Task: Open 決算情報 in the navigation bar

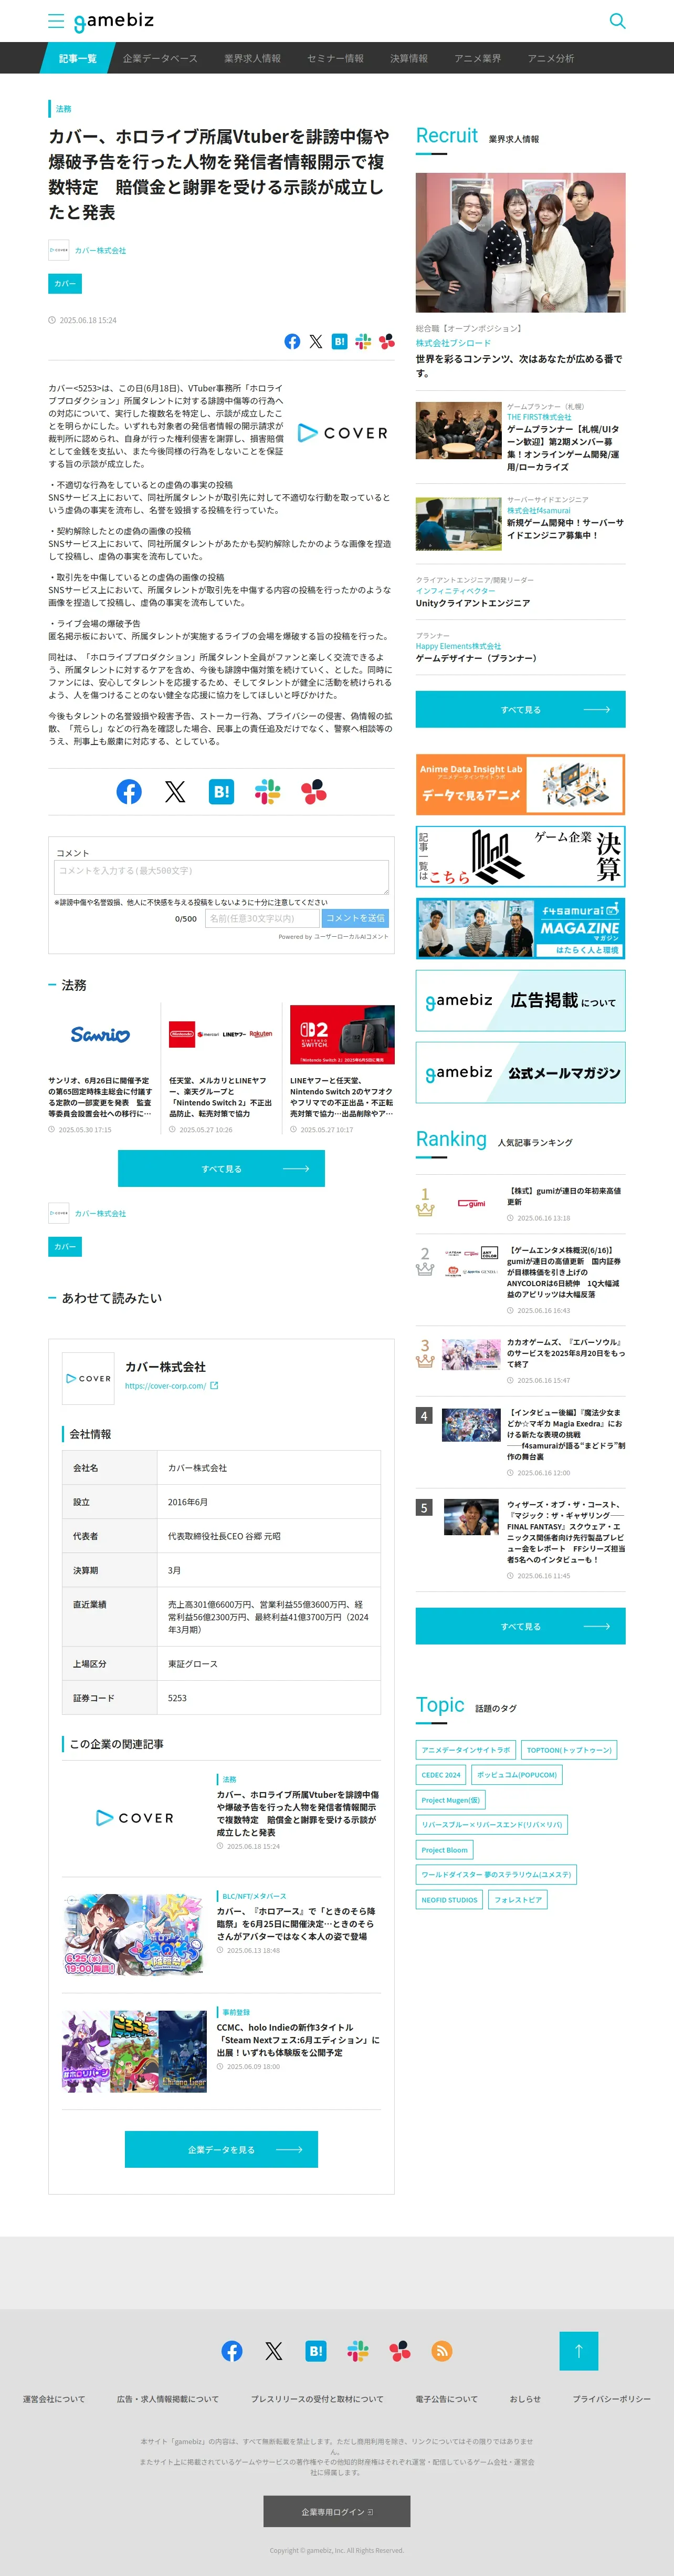Action: click(409, 58)
